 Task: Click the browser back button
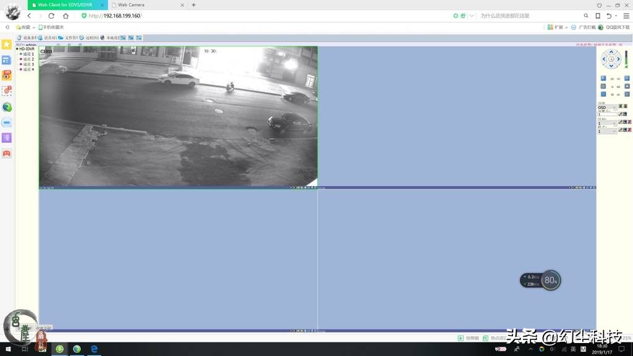29,15
